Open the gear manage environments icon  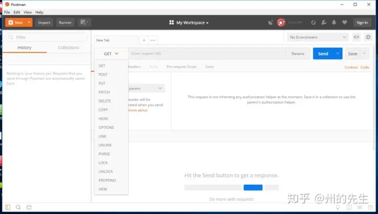pos(368,37)
